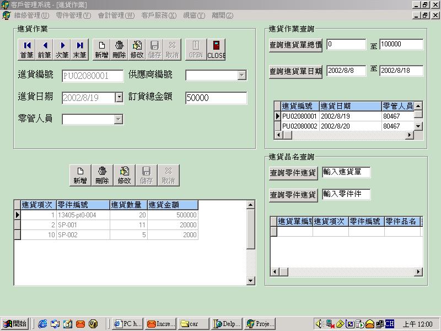This screenshot has height=331, width=441.
Task: Click 取消 in the lower detail toolbar
Action: pyautogui.click(x=168, y=175)
